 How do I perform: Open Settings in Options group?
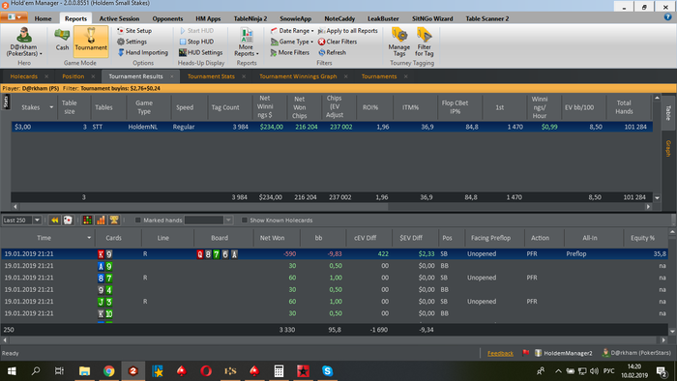132,42
